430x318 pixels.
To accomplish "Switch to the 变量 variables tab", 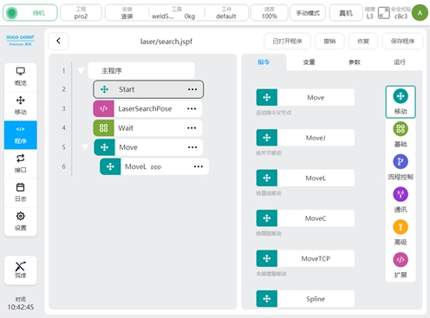I will click(309, 62).
